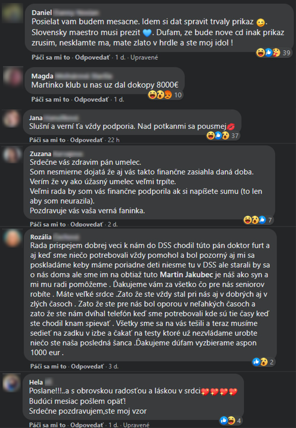
Task: Reply to Daniel's comment with Odpovedať
Action: click(x=92, y=57)
